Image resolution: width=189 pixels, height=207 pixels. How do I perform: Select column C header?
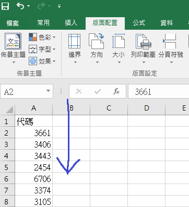[x=109, y=108]
